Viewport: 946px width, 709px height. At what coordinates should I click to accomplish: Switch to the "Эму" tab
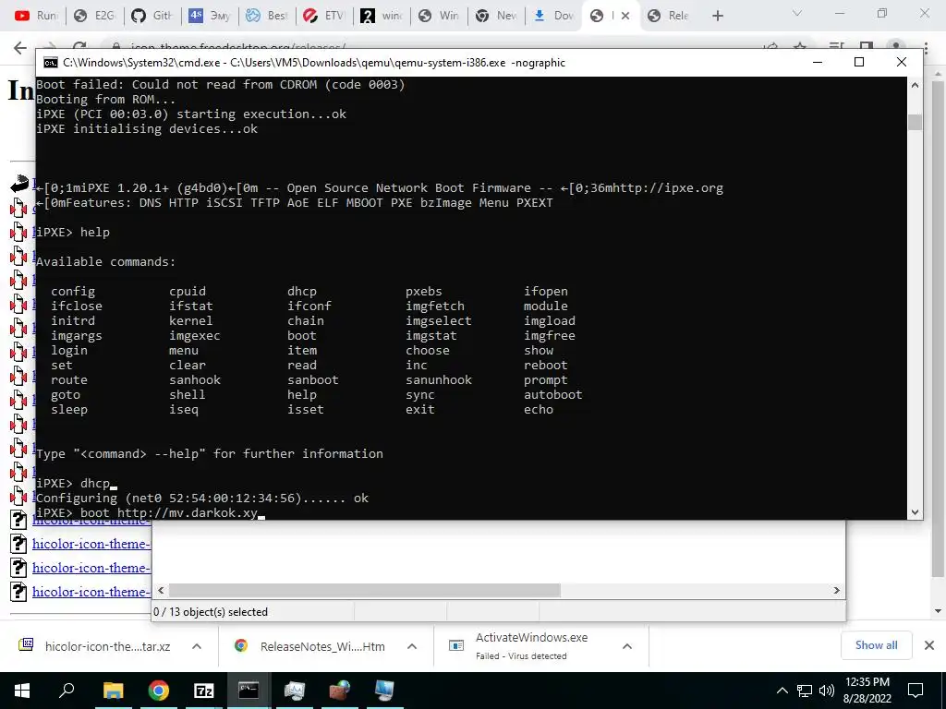tap(210, 16)
